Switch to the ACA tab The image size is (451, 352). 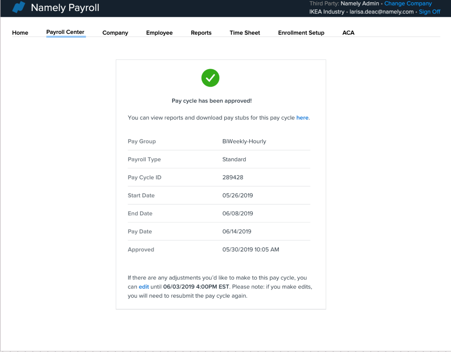[348, 33]
